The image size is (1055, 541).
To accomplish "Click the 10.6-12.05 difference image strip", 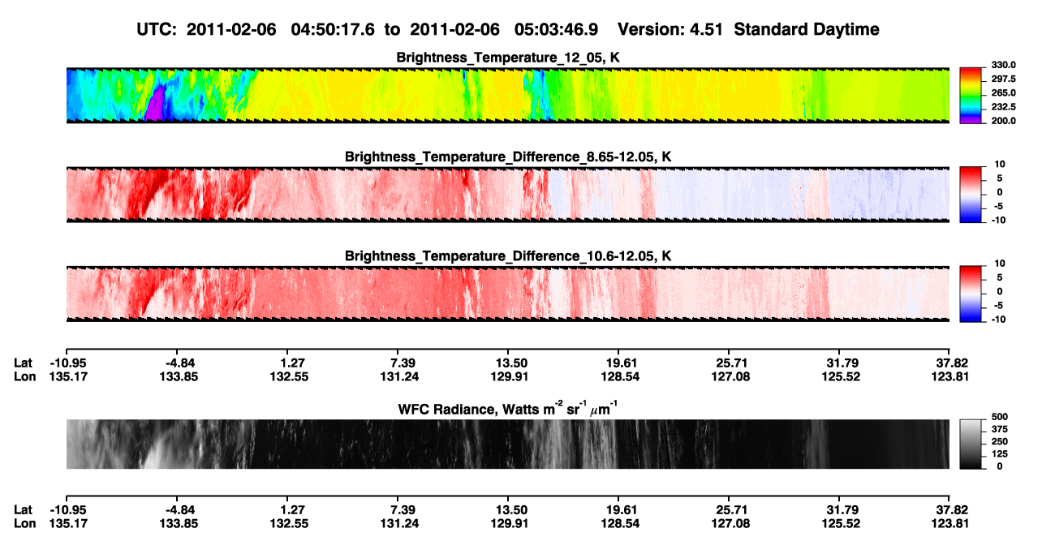I will click(x=507, y=294).
